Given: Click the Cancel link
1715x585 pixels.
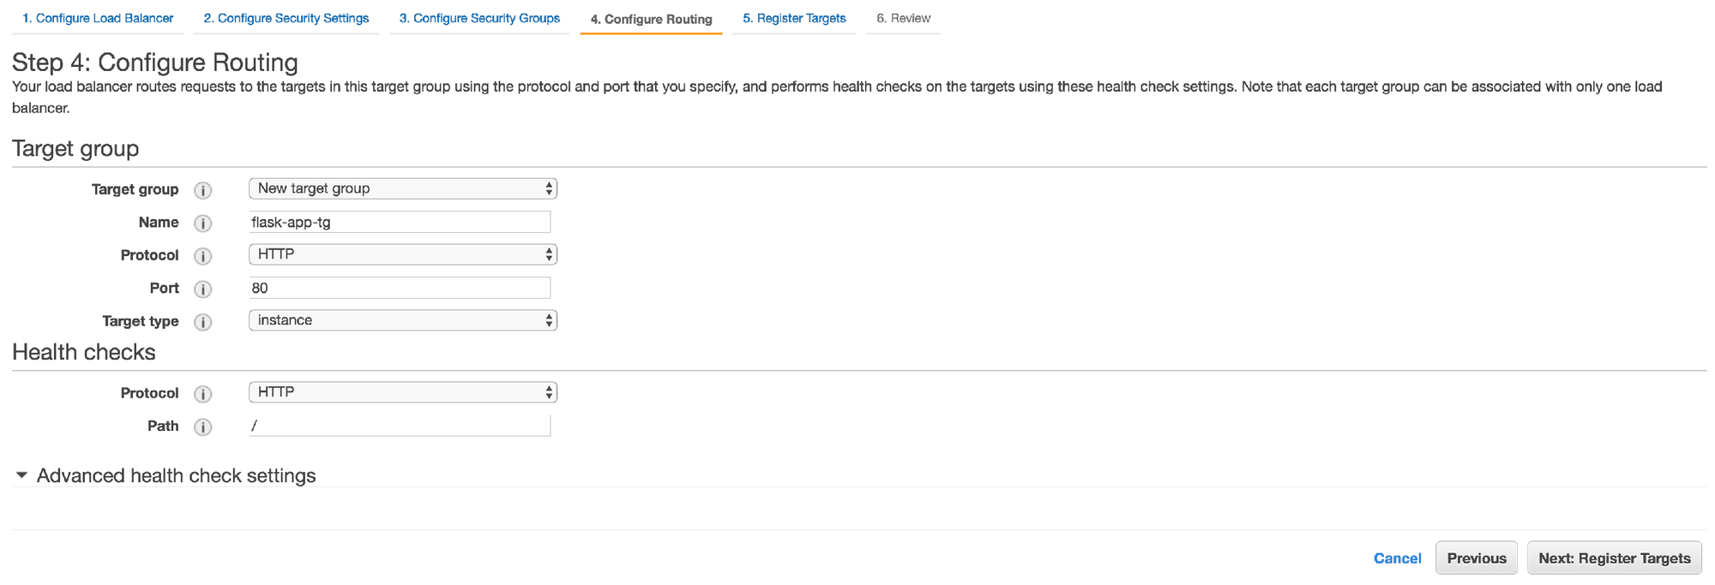Looking at the screenshot, I should [x=1397, y=558].
